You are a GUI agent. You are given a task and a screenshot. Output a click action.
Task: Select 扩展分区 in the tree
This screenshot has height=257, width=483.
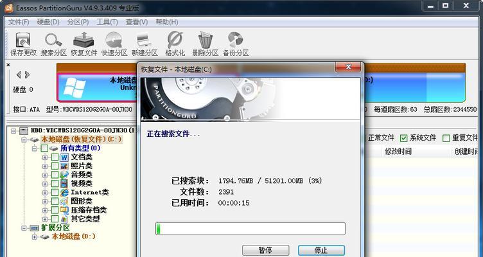click(55, 228)
